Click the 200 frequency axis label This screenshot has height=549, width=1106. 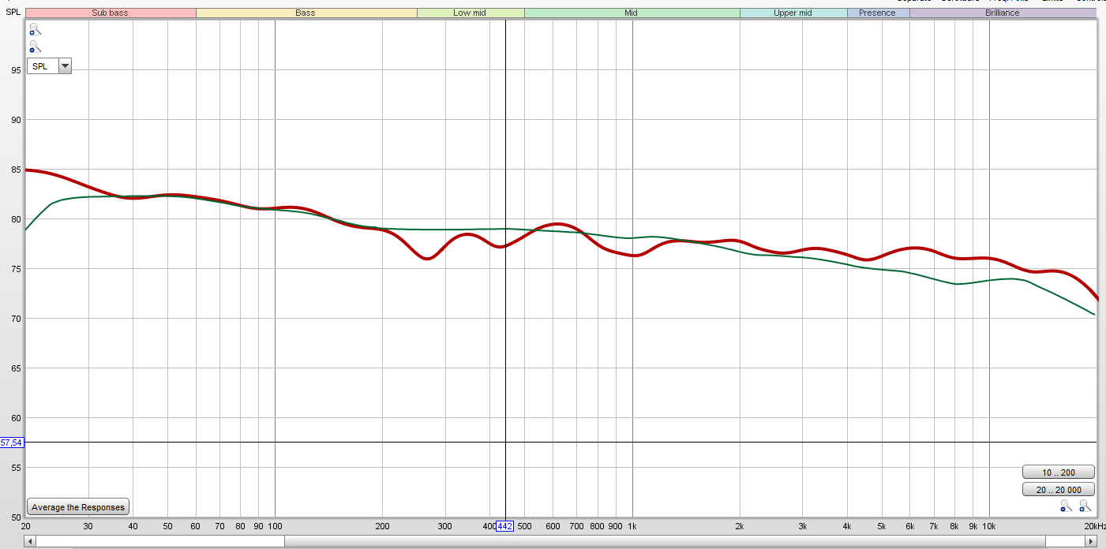click(x=382, y=526)
